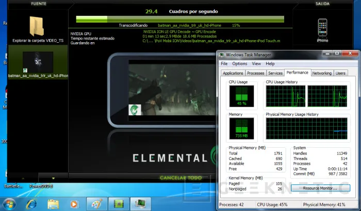The width and height of the screenshot is (361, 211).
Task: Launch Internet Explorer from the taskbar
Action: (x=31, y=204)
